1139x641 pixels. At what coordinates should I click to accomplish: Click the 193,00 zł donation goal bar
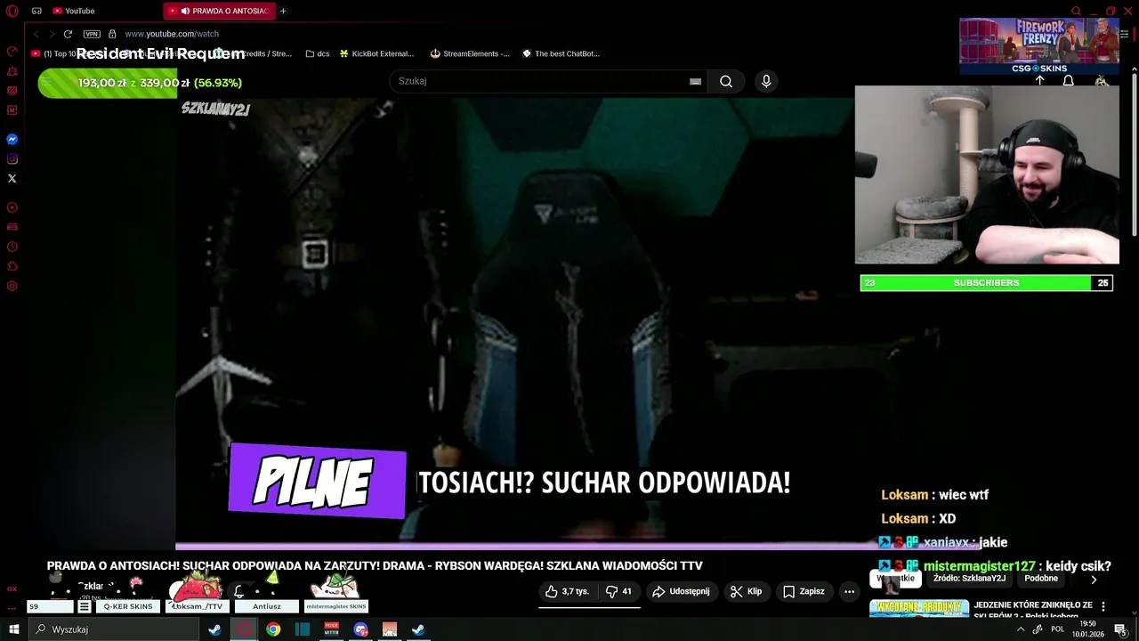(x=140, y=83)
